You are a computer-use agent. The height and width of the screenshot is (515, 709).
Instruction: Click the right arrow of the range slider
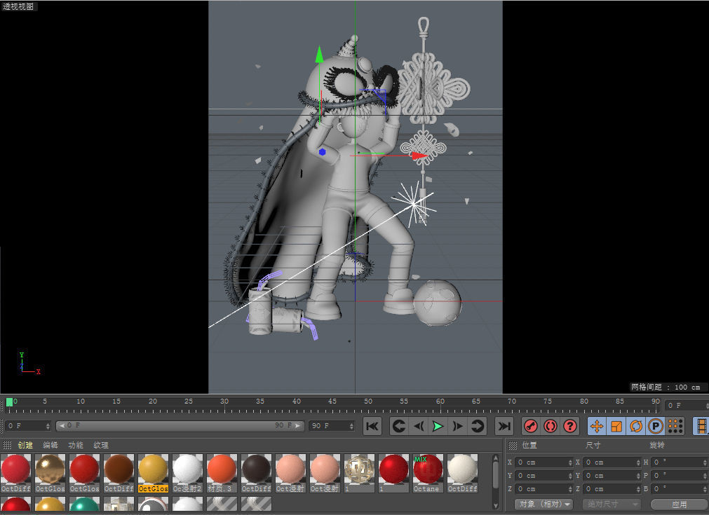click(x=297, y=425)
